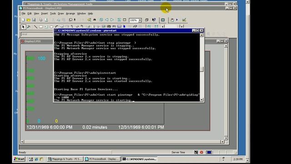The height and width of the screenshot is (164, 291).
Task: Open the Arrange menu
Action: 70,14
